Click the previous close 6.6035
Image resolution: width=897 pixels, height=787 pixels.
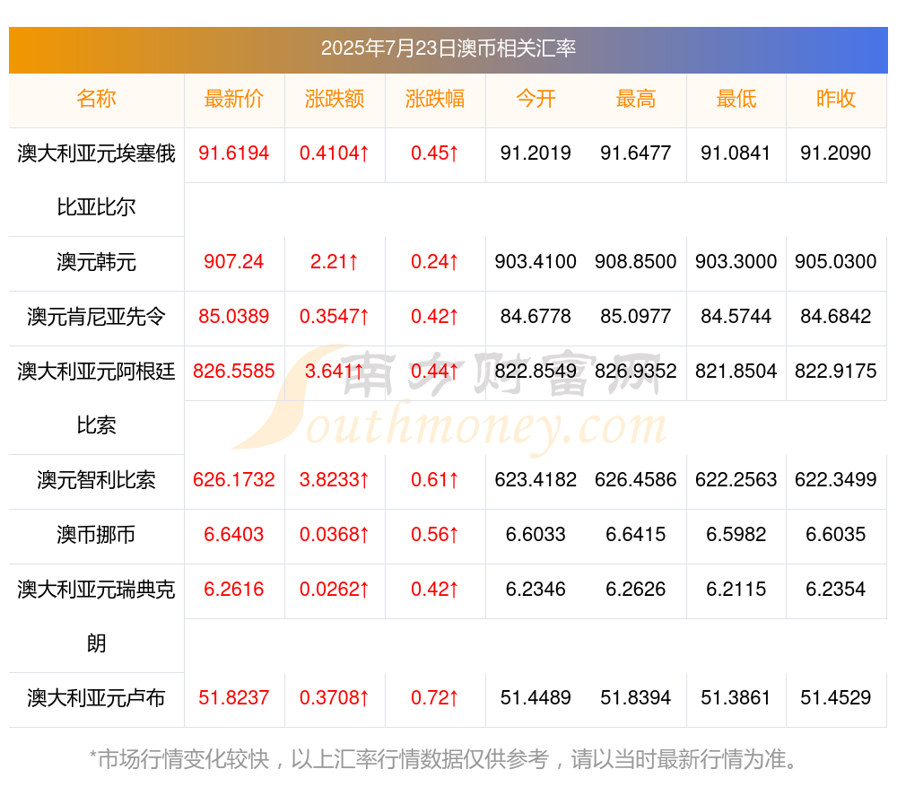pyautogui.click(x=836, y=535)
